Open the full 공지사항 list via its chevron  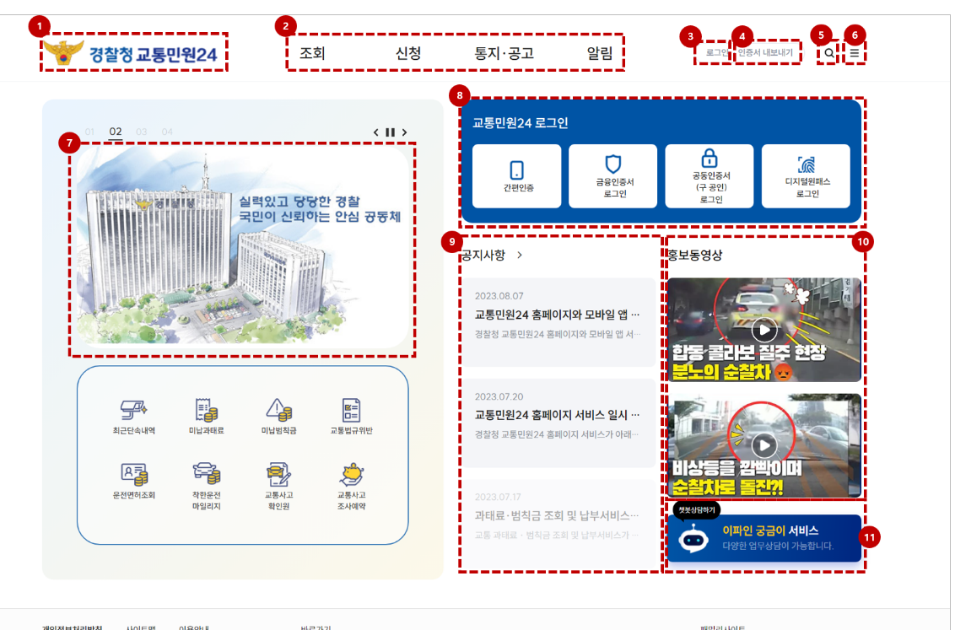(521, 253)
